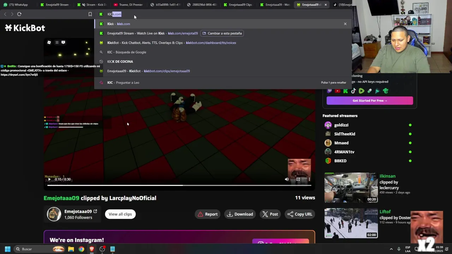The image size is (452, 254).
Task: Open the B8KED streamer link
Action: tap(340, 161)
